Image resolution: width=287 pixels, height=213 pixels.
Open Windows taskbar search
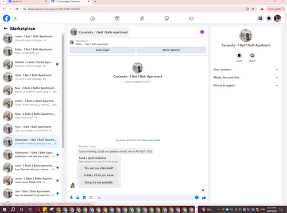tap(13, 210)
